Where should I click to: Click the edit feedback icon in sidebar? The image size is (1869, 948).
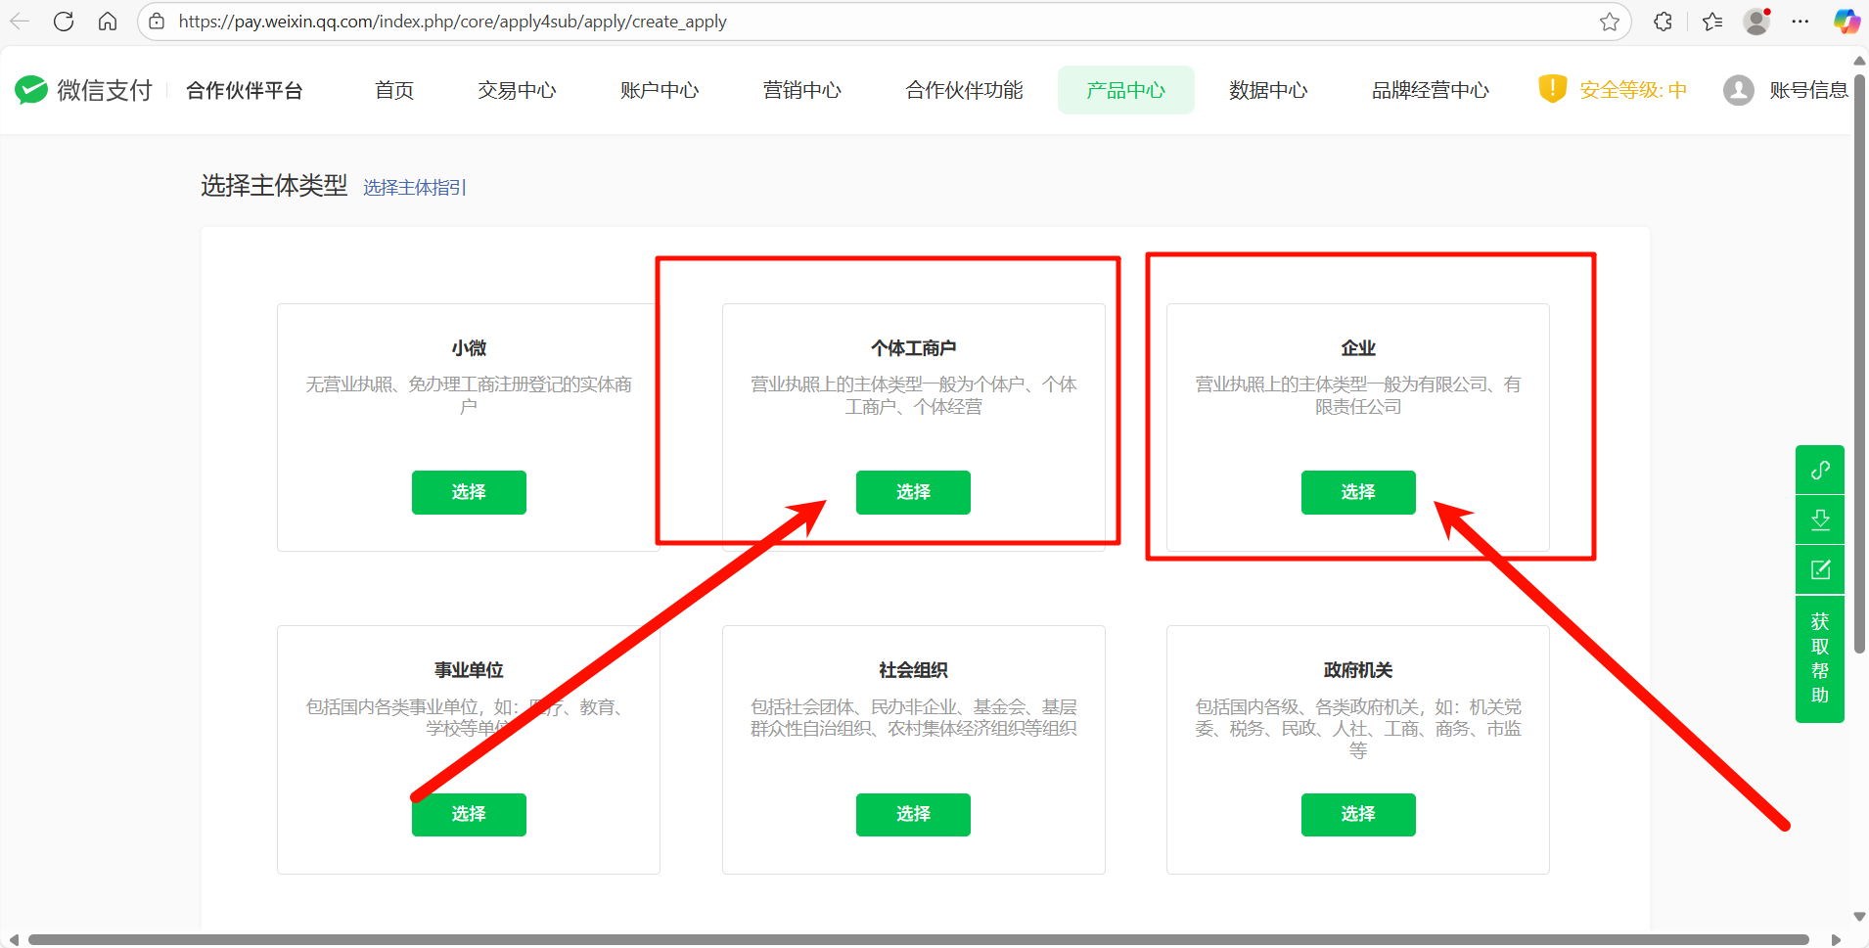(1819, 570)
